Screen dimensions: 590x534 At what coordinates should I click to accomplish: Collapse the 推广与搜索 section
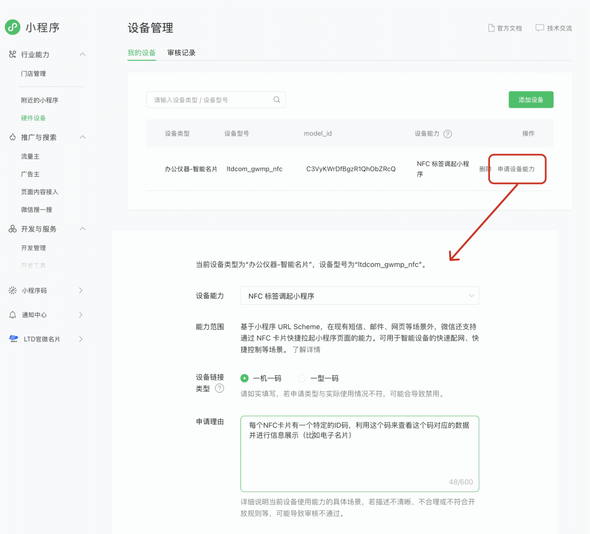(x=82, y=137)
